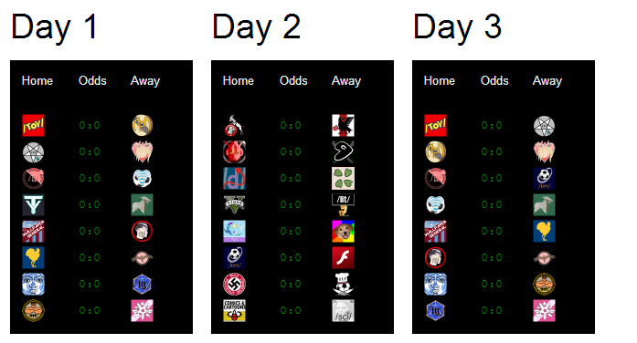Click the Odds column header in Day 2
Screen dimensions: 637x343
tap(293, 80)
